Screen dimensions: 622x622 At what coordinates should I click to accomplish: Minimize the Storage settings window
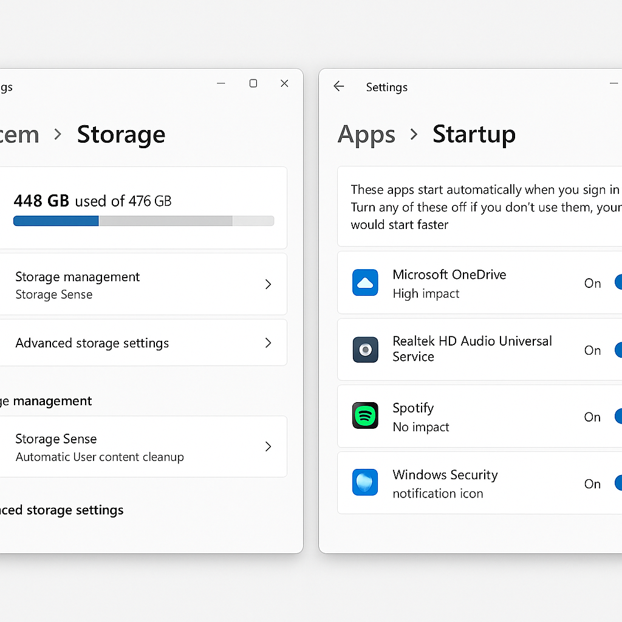click(221, 84)
